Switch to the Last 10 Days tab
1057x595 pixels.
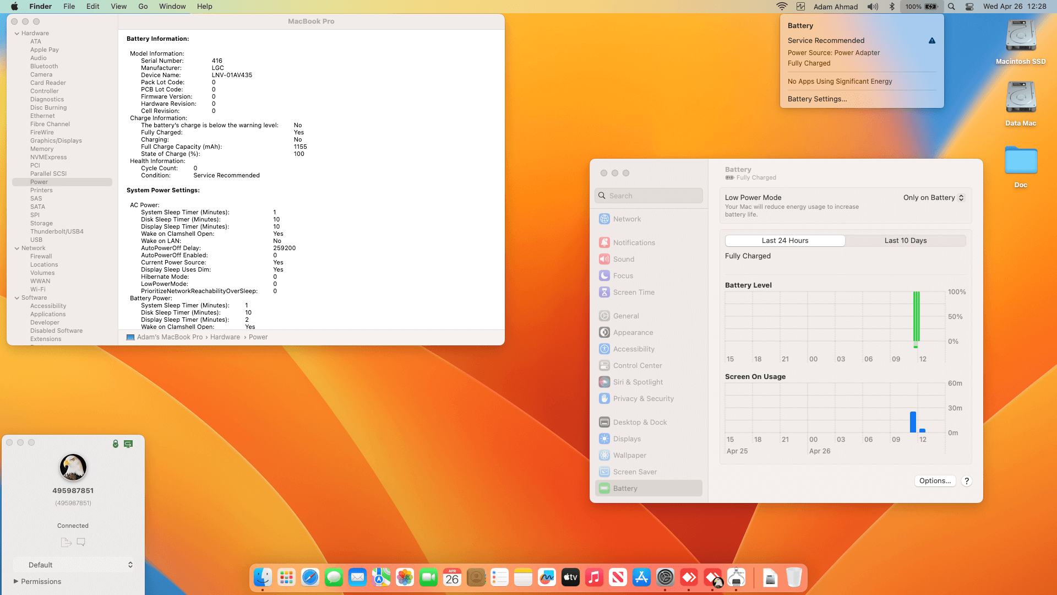pyautogui.click(x=906, y=241)
